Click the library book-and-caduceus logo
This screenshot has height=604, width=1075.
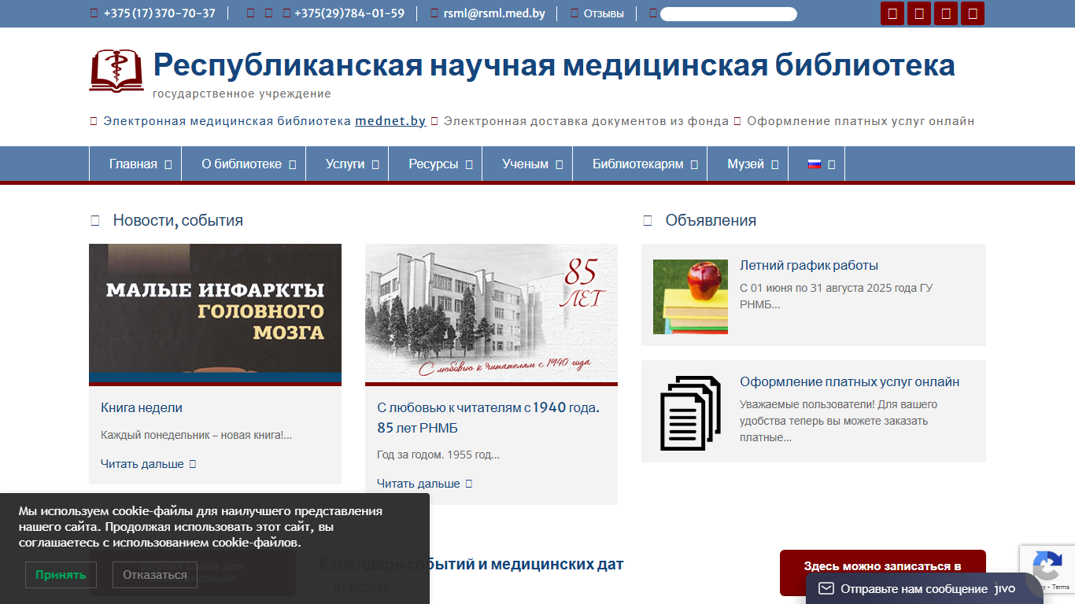pyautogui.click(x=116, y=70)
